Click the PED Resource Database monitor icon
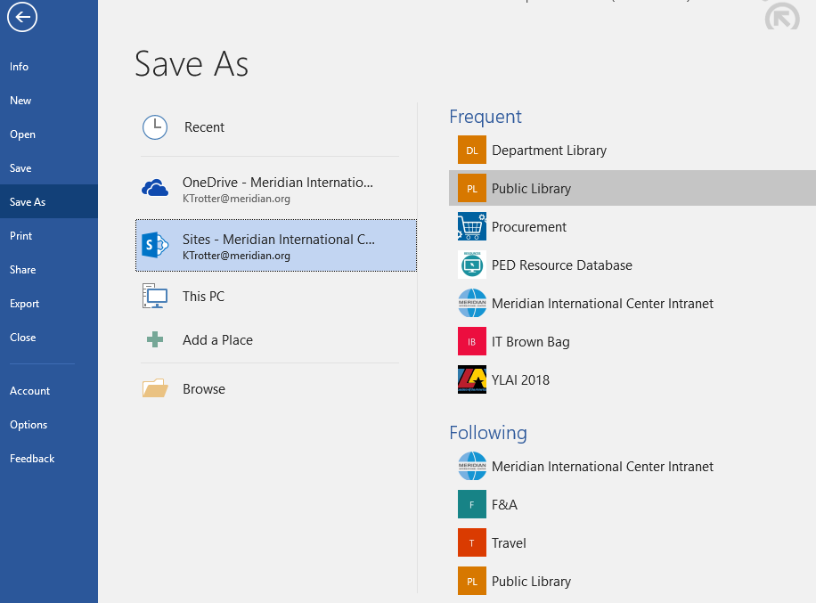Screen dimensions: 816x603 [x=472, y=265]
